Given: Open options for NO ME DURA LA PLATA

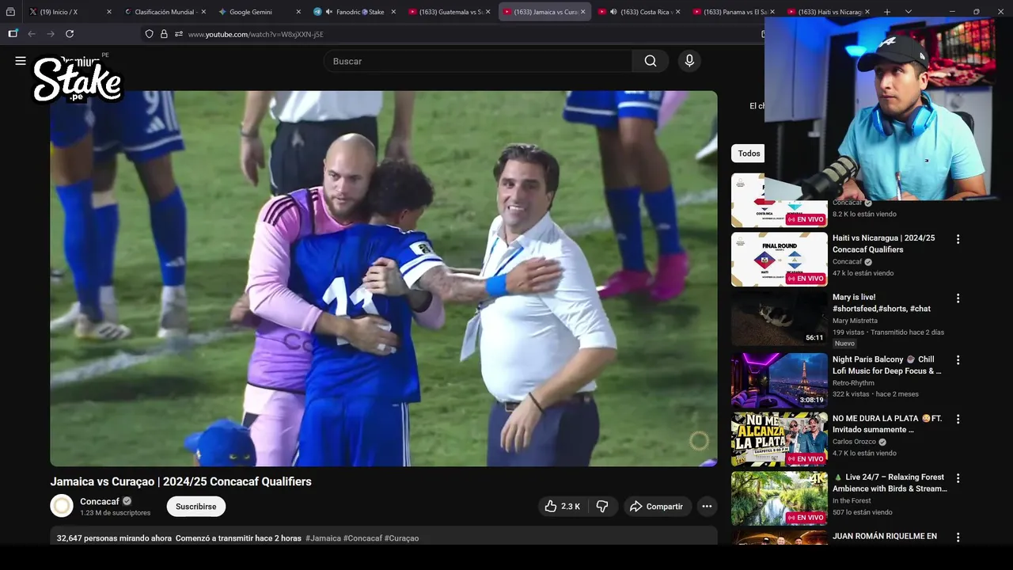Looking at the screenshot, I should coord(958,419).
